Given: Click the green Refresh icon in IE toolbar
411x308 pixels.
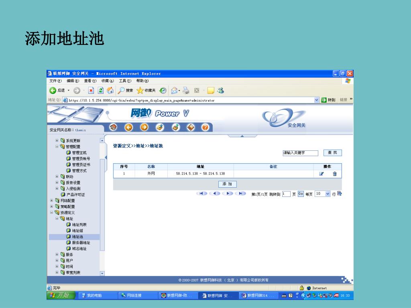Looking at the screenshot, I should point(100,90).
